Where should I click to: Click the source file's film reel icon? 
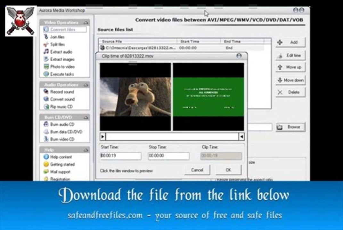(x=102, y=47)
